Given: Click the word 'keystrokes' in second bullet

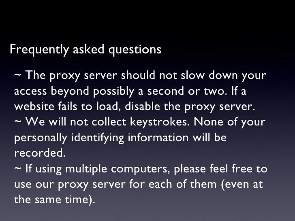Looking at the screenshot, I should click(159, 122).
